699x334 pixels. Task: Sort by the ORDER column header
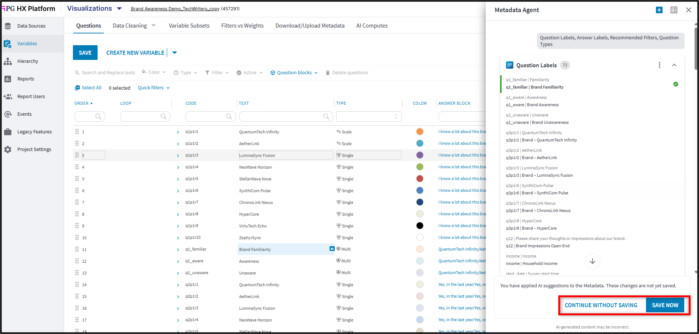tap(84, 103)
